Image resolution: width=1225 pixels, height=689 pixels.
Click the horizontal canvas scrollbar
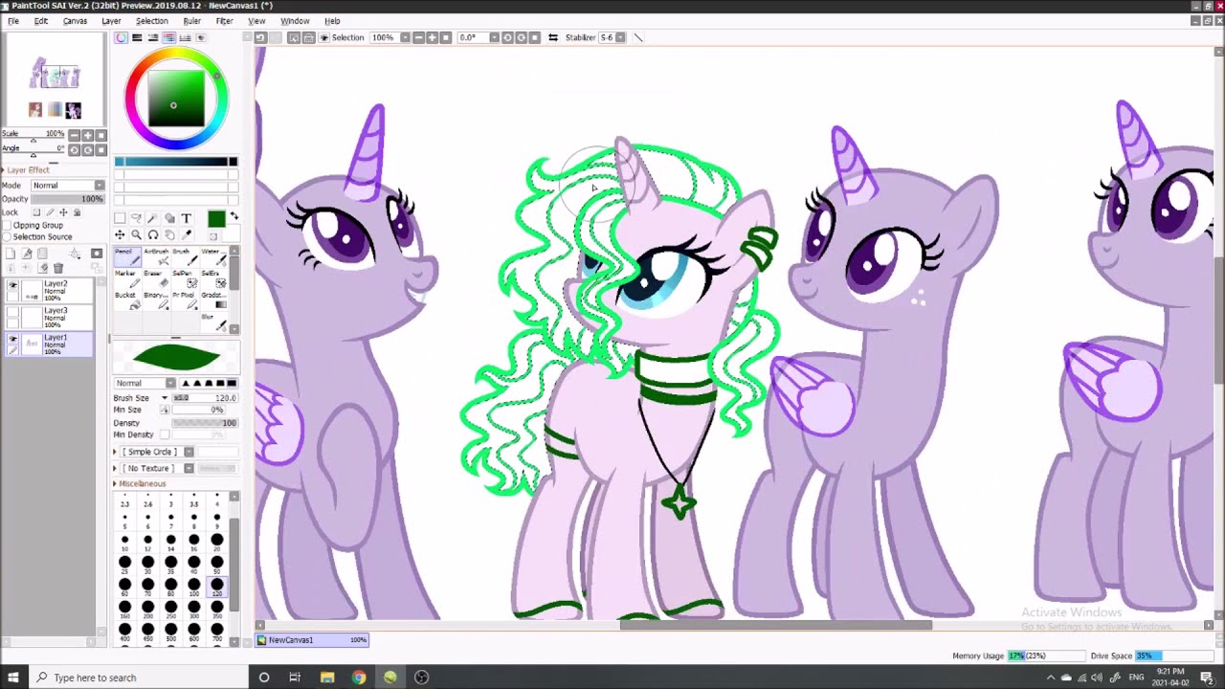click(x=775, y=626)
